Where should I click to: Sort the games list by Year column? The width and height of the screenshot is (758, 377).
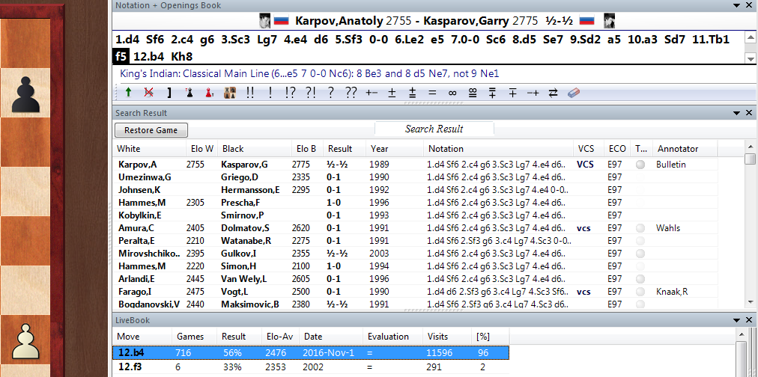(x=380, y=149)
